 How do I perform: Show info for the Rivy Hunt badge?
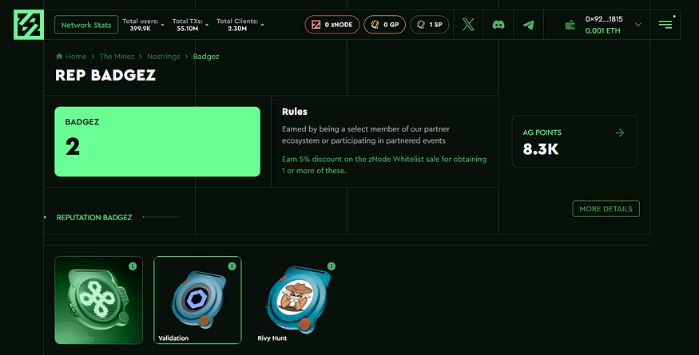click(332, 266)
